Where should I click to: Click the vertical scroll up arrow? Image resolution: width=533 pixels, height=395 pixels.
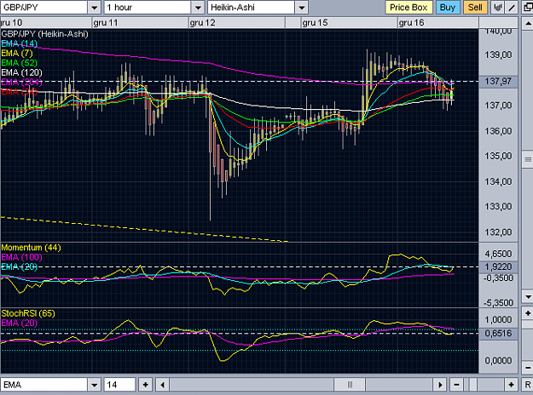528,23
